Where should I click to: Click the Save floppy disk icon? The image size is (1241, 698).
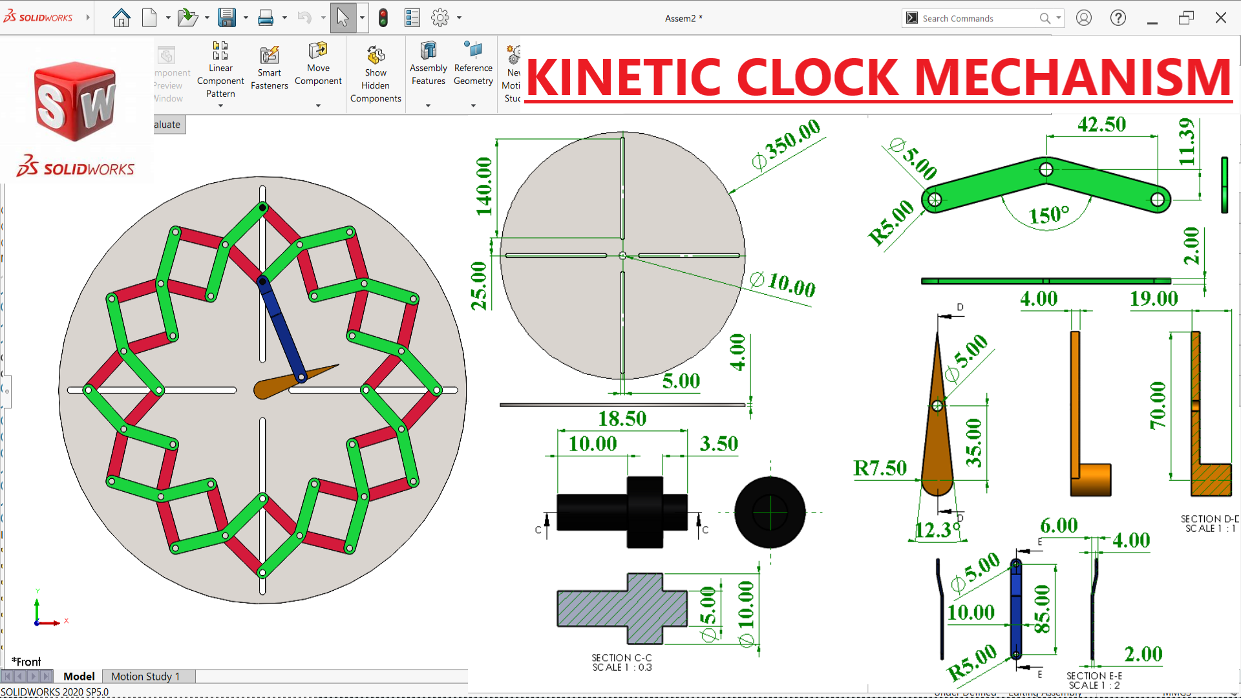226,18
